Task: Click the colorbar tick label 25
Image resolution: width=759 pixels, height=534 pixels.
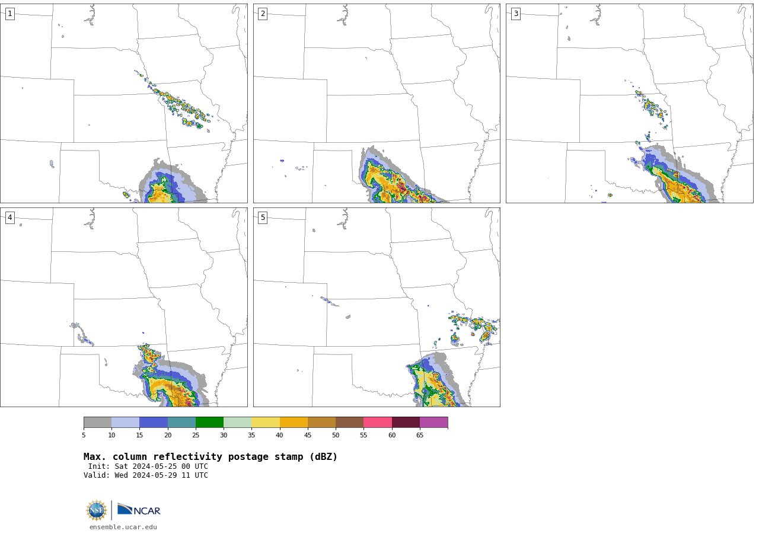Action: tap(196, 436)
